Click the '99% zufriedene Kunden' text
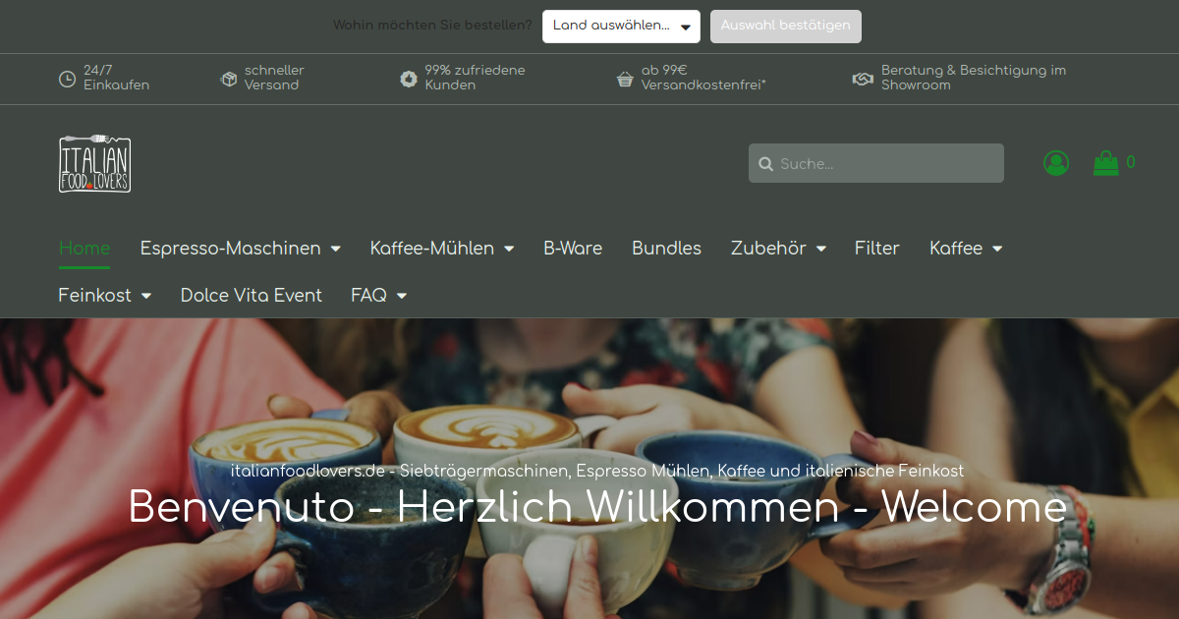This screenshot has width=1179, height=619. [x=475, y=78]
